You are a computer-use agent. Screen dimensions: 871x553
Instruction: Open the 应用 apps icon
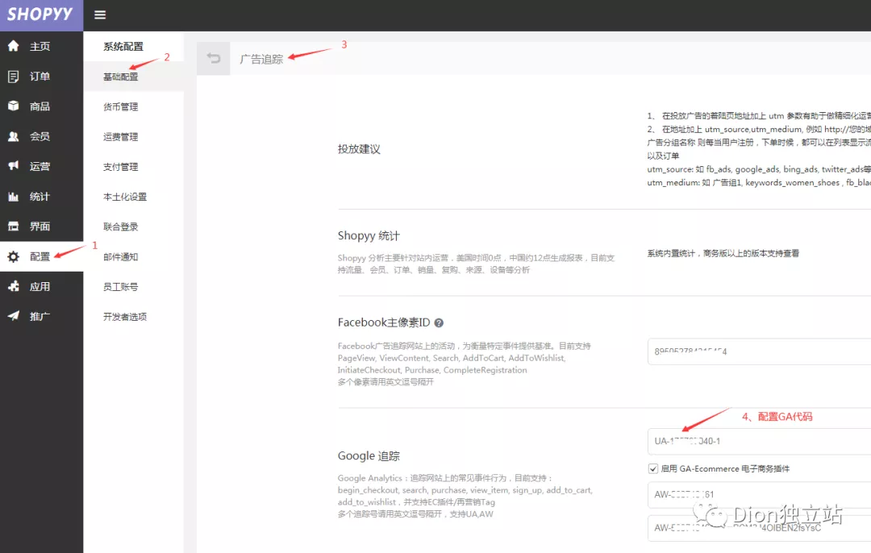coord(14,286)
